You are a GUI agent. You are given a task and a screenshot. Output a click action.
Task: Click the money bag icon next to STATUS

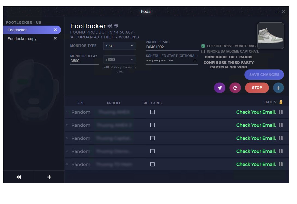281,102
